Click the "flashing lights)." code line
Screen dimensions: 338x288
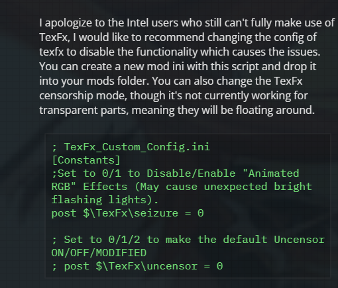click(x=105, y=200)
